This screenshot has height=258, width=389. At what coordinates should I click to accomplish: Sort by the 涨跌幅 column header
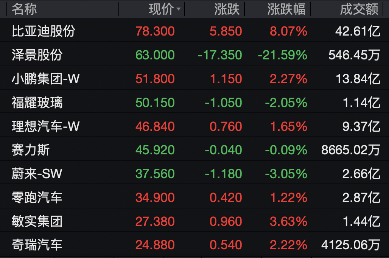(x=286, y=9)
